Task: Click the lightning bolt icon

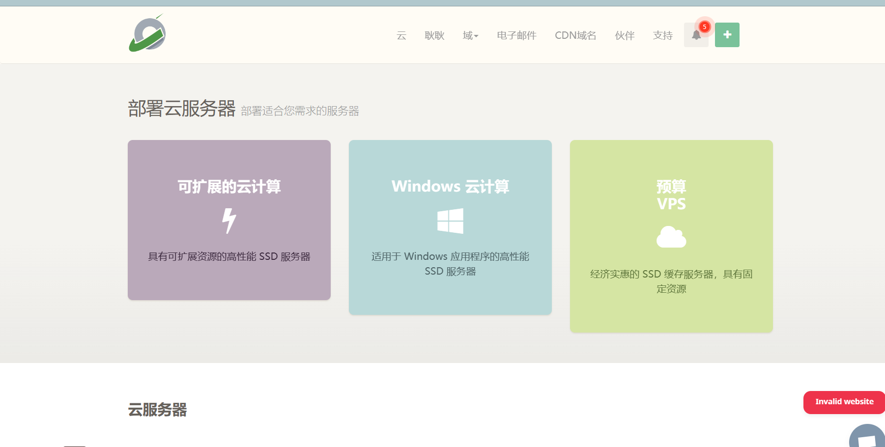Action: pyautogui.click(x=229, y=221)
